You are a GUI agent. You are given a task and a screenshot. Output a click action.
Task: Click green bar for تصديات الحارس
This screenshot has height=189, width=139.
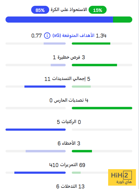tap(102, 108)
